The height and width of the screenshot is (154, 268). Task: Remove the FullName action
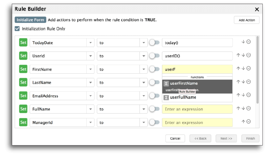(x=249, y=108)
